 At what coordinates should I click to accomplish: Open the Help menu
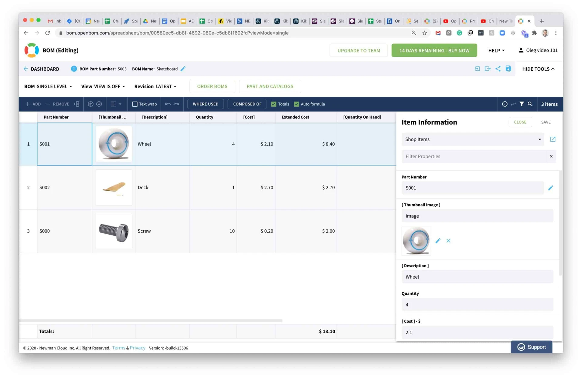coord(496,50)
